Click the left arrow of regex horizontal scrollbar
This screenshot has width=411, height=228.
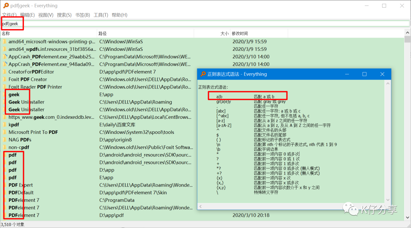(x=201, y=207)
